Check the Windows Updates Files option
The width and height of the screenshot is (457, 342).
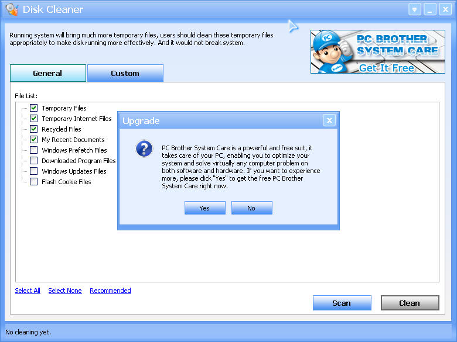click(x=34, y=171)
